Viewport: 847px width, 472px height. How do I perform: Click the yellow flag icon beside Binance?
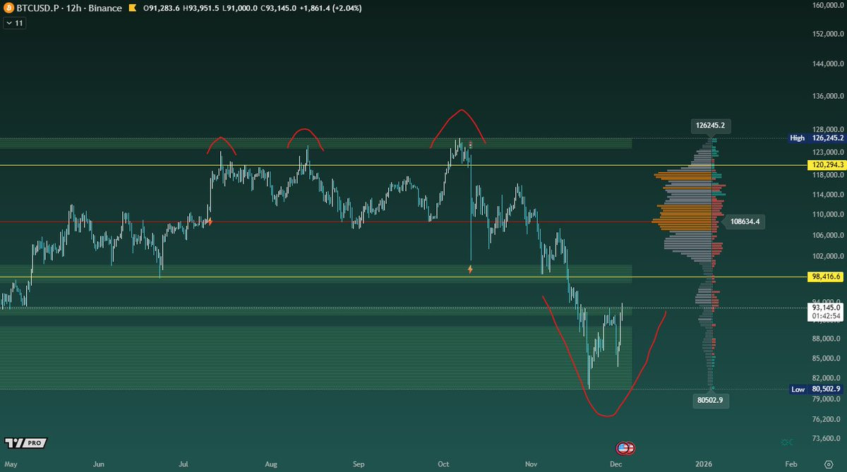(x=131, y=8)
